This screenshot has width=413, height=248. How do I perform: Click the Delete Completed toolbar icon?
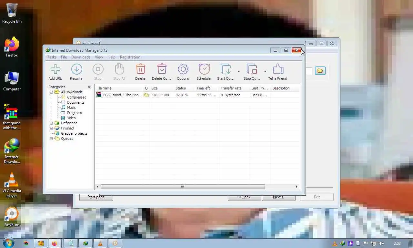click(161, 72)
